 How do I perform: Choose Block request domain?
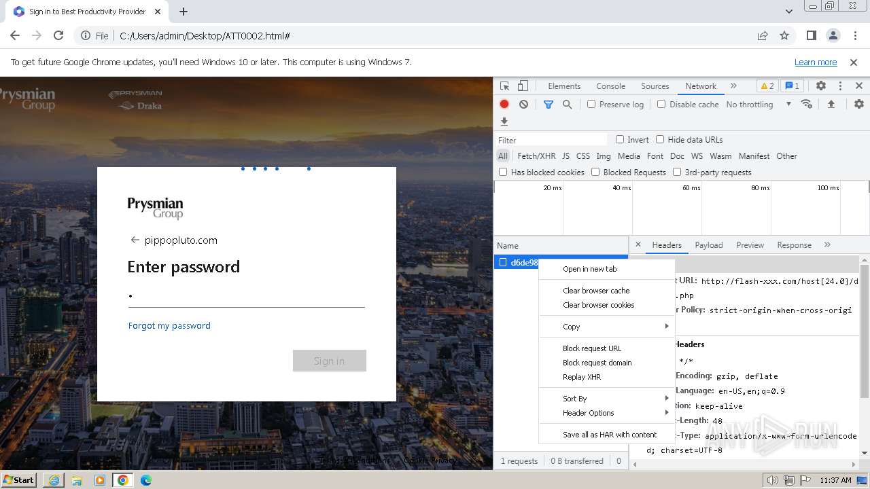pos(607,363)
